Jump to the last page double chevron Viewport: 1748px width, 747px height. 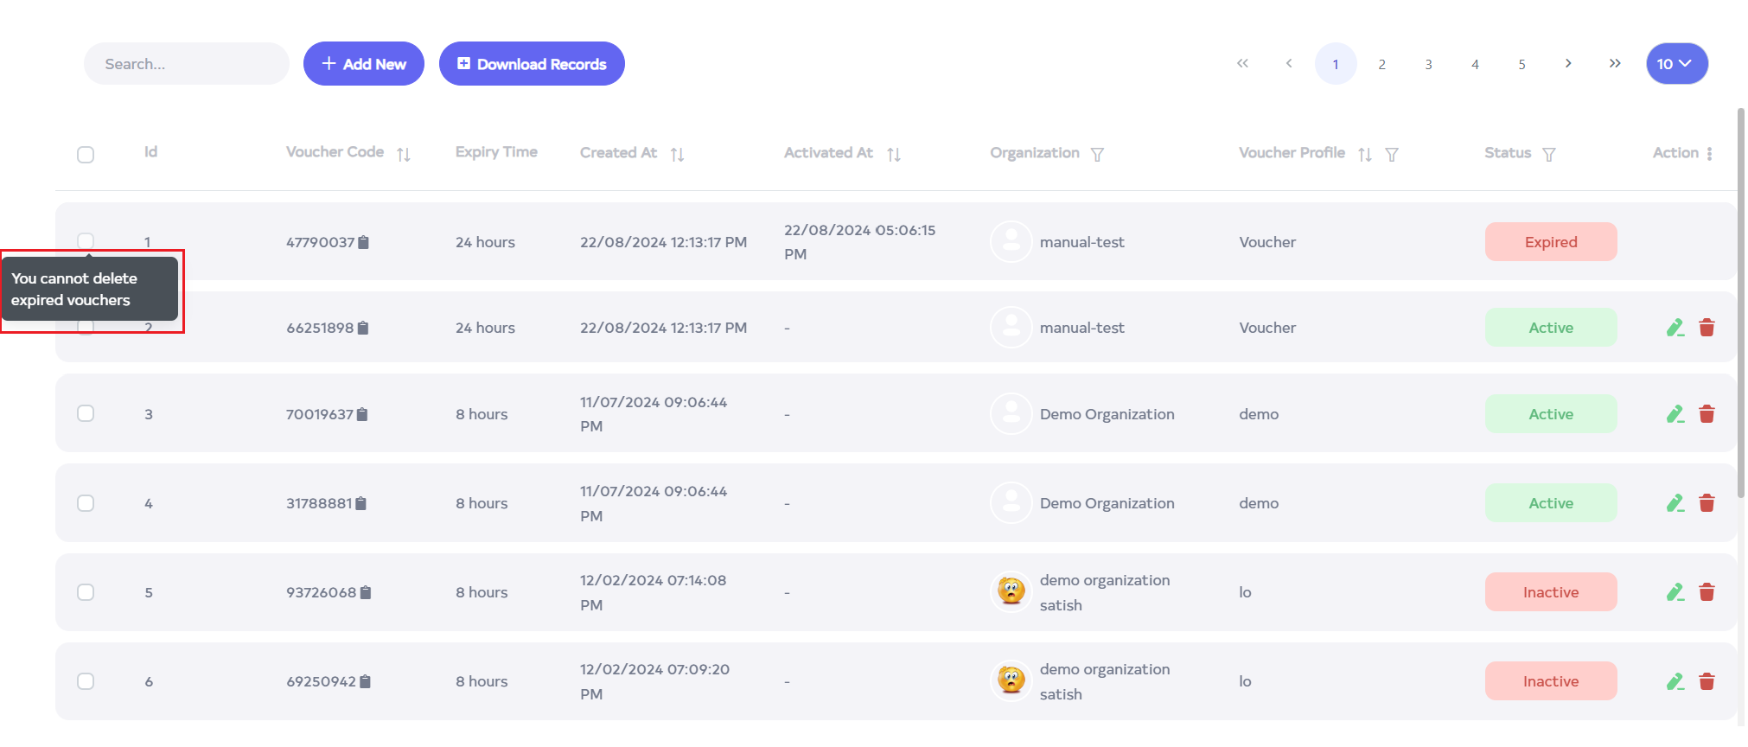1614,64
